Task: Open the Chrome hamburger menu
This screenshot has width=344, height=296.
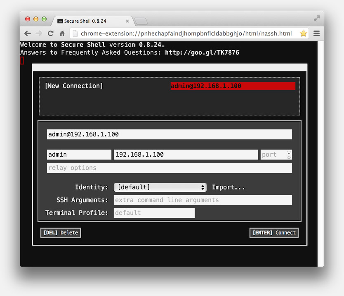Action: [316, 33]
